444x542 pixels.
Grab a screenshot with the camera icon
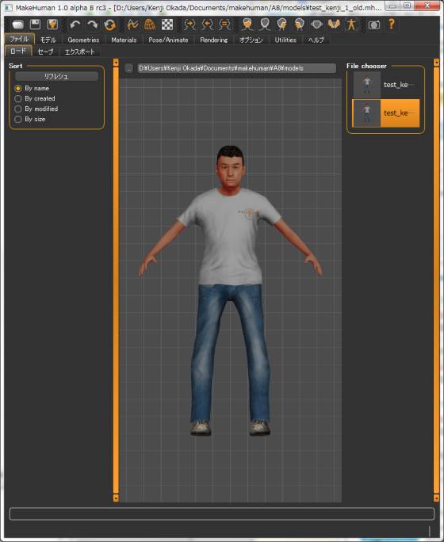point(373,25)
